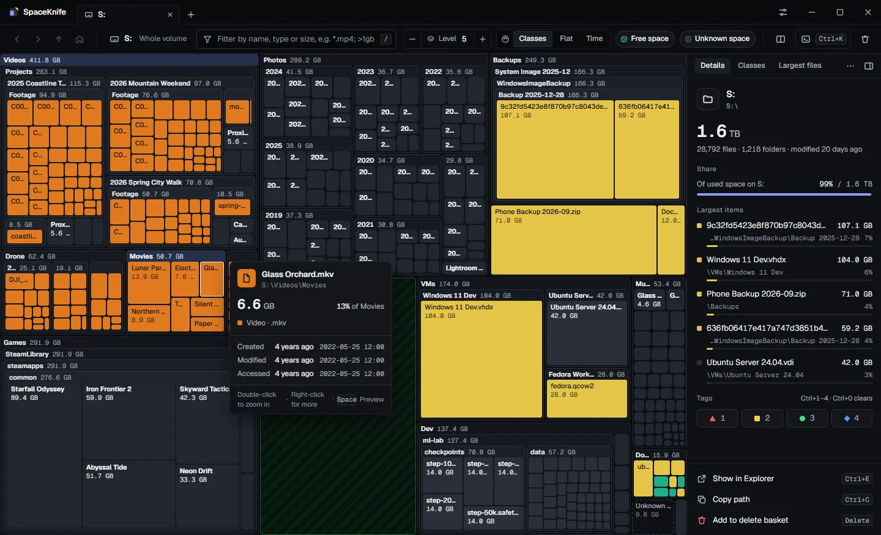881x535 pixels.
Task: Select the S: Whole volume breadcrumb
Action: (148, 39)
